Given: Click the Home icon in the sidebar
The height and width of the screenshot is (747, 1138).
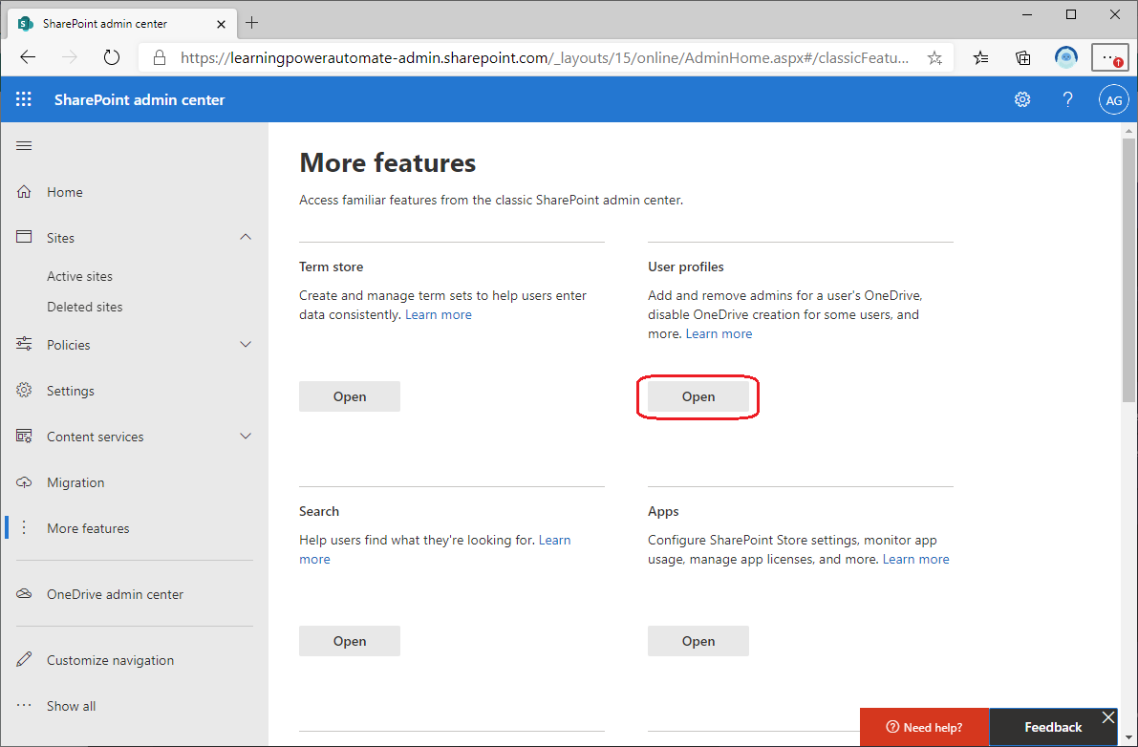Looking at the screenshot, I should click(24, 191).
